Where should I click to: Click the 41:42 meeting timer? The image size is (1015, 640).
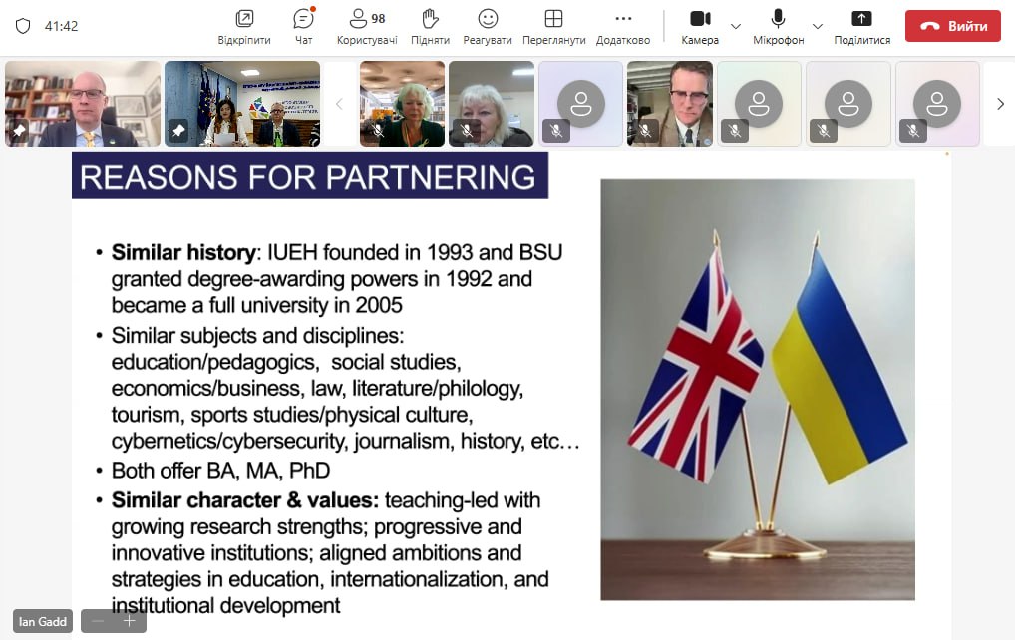tap(62, 26)
